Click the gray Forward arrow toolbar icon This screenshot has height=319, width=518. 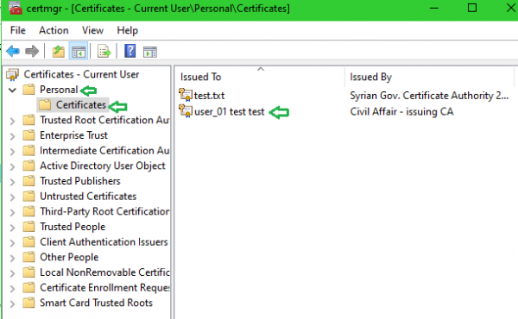(32, 51)
